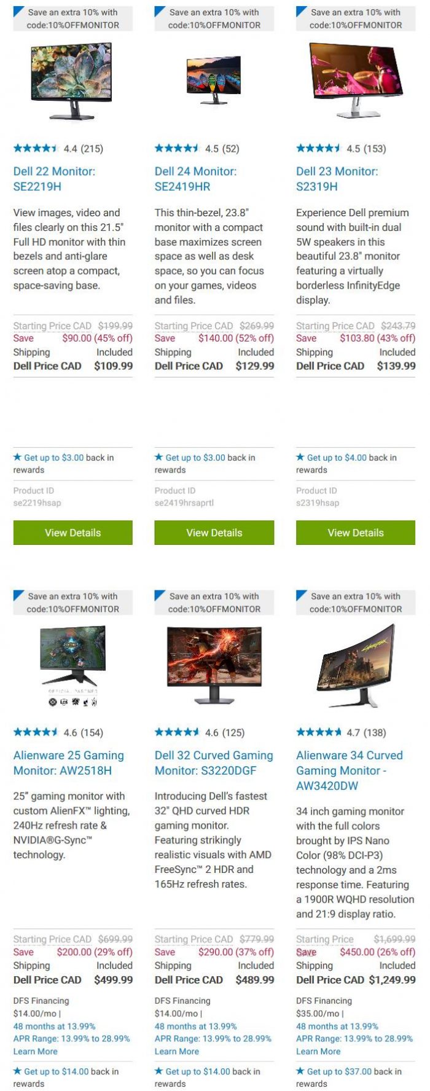Click the Dell 22 Monitor SE2219H product image

pos(72,82)
